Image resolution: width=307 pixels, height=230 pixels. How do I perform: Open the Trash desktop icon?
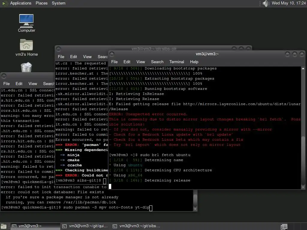pos(26,67)
